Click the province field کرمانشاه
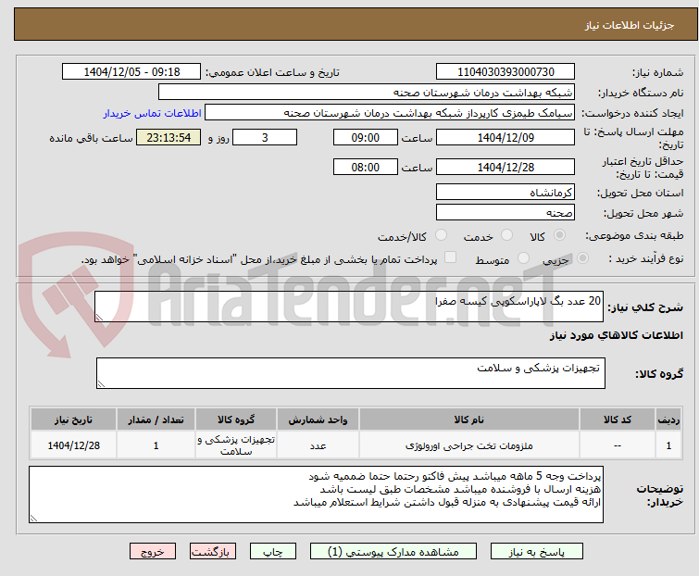 tap(506, 192)
